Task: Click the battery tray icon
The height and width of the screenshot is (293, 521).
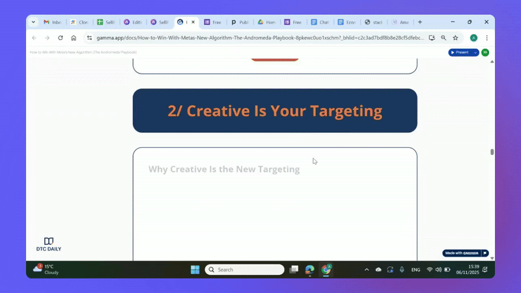Action: [447, 270]
